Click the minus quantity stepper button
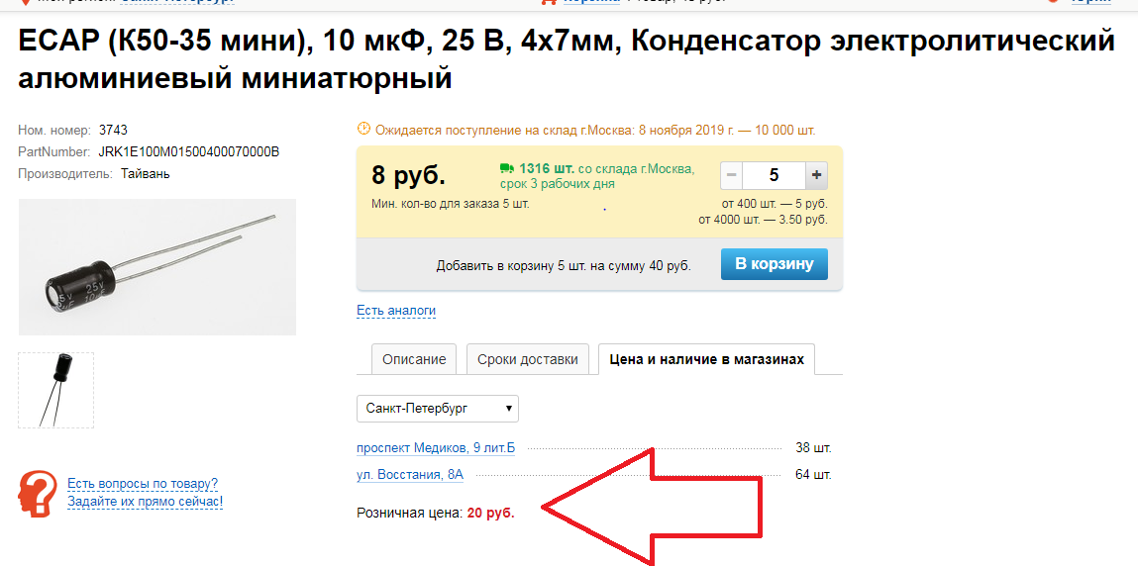Viewport: 1138px width, 566px height. pos(732,175)
